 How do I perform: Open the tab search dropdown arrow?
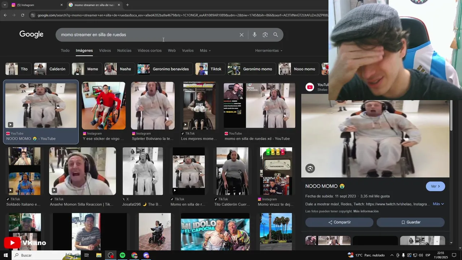tap(5, 5)
